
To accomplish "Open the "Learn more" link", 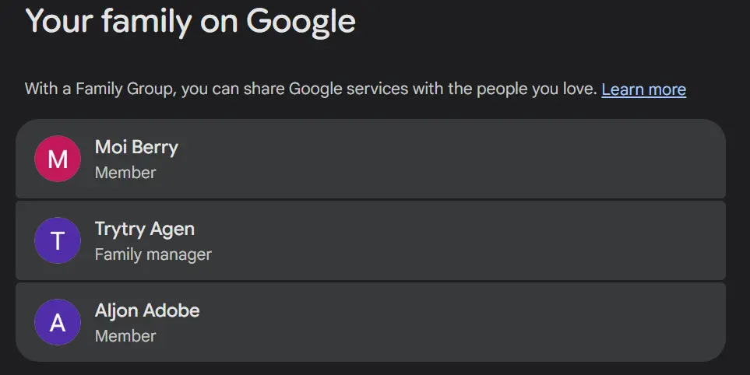I will (x=644, y=89).
